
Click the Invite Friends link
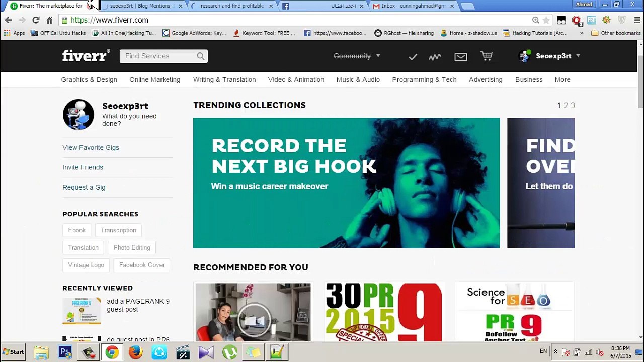click(83, 167)
